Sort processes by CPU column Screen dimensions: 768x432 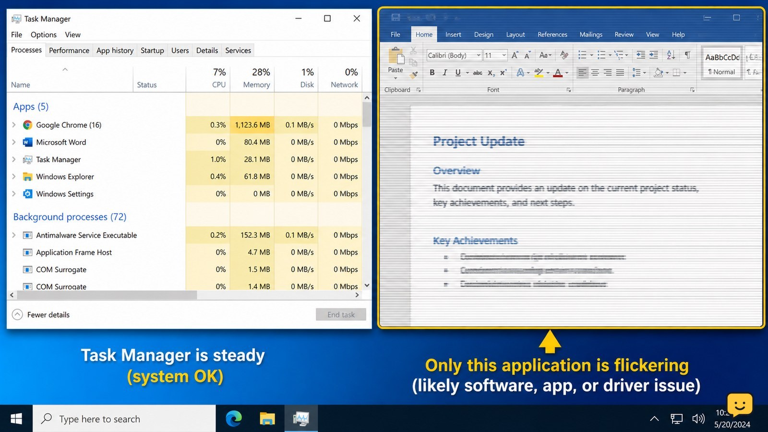208,78
